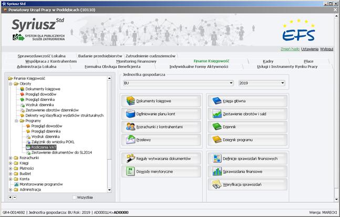340x217 pixels.
Task: Open the Badanie przedsiębiorstw tab
Action: pyautogui.click(x=100, y=56)
